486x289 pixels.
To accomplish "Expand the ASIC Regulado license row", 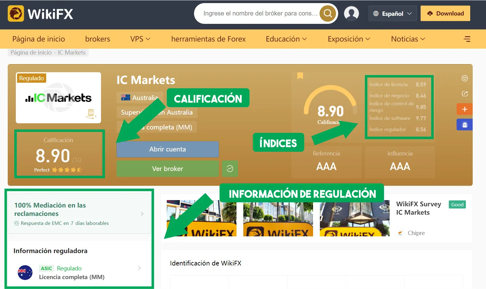I will (x=79, y=273).
